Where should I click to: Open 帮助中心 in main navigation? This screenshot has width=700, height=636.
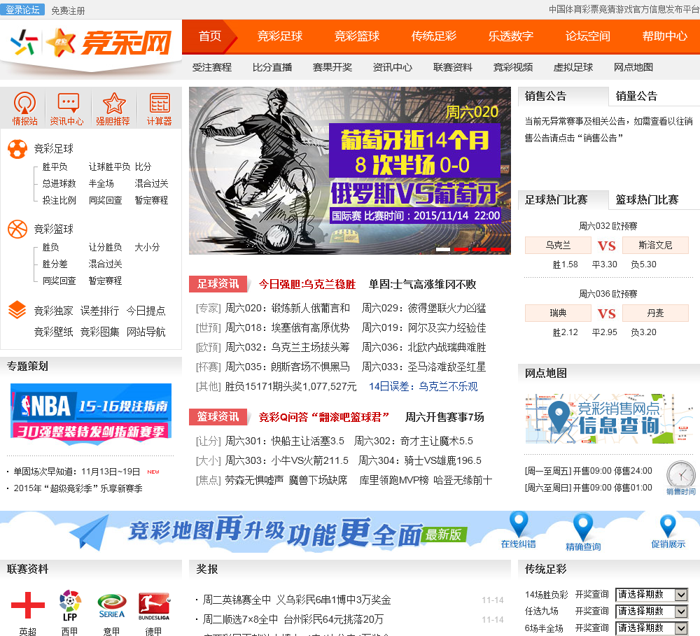(664, 36)
